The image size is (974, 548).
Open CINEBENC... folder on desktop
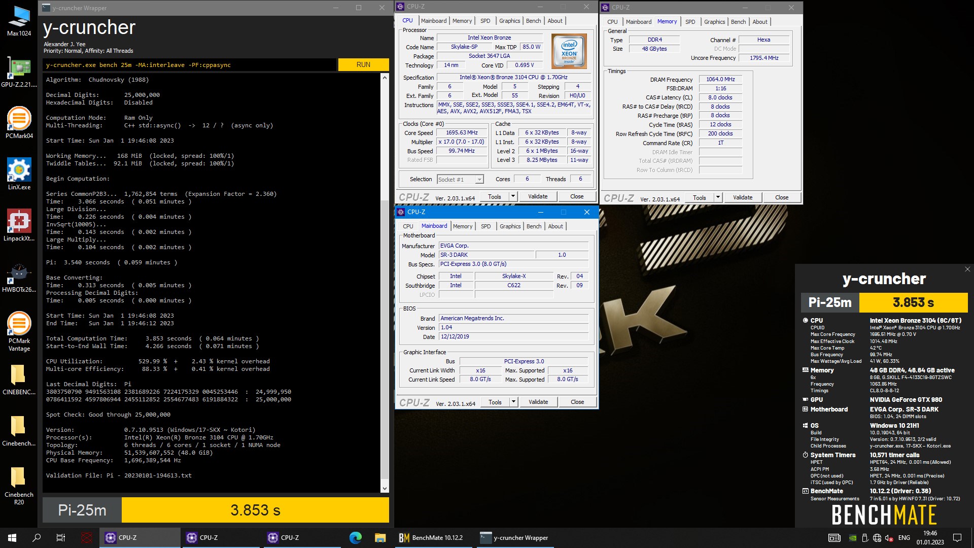(19, 379)
